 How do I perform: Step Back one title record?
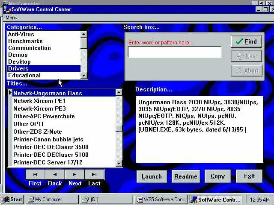[x=55, y=174]
